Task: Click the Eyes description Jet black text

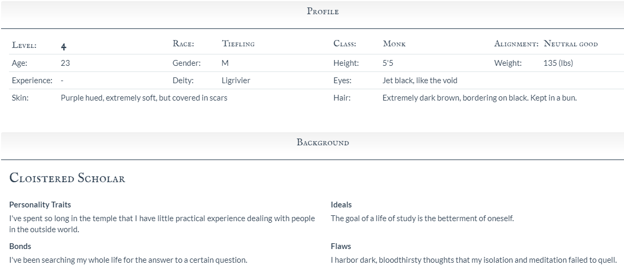Action: (x=420, y=81)
